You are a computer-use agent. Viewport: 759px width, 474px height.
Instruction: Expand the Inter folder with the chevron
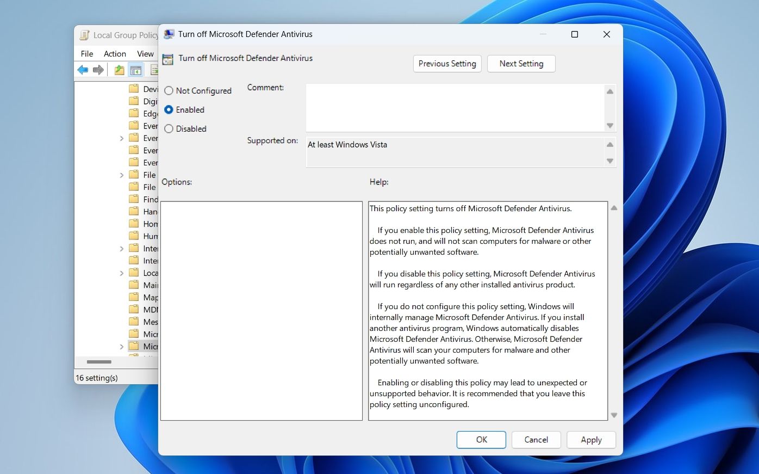click(122, 248)
